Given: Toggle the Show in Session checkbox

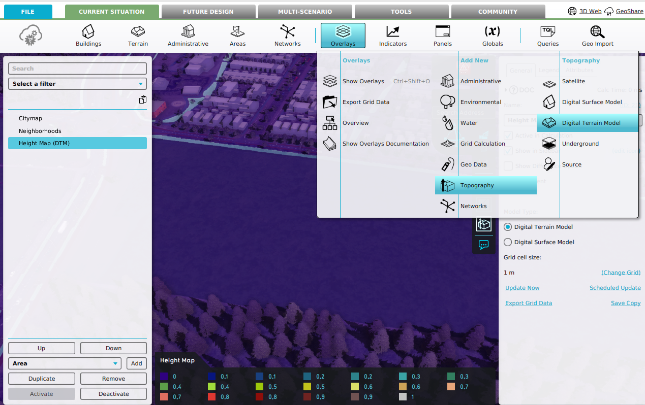Looking at the screenshot, I should click(x=508, y=151).
